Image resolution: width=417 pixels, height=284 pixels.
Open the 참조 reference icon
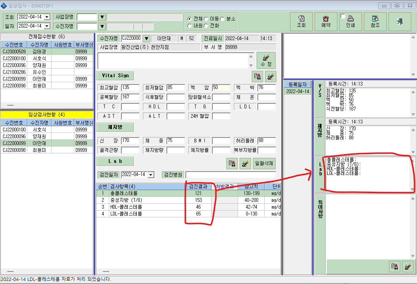point(375,22)
